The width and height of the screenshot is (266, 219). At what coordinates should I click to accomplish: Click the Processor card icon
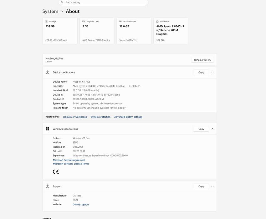coord(157,22)
